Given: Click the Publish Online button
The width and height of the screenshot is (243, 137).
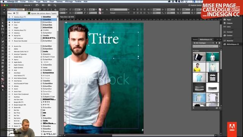Looking at the screenshot, I should [195, 5].
